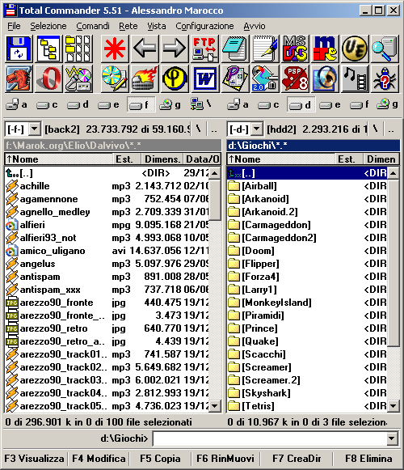This screenshot has height=470, width=404.
Task: Select the alfieri mpg file
Action: 107,225
